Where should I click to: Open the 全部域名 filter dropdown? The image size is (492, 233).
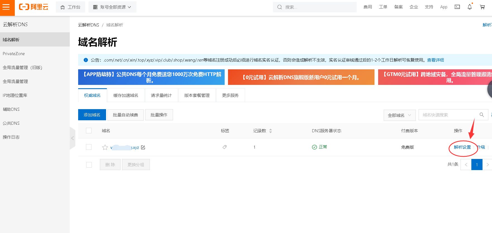pos(399,115)
